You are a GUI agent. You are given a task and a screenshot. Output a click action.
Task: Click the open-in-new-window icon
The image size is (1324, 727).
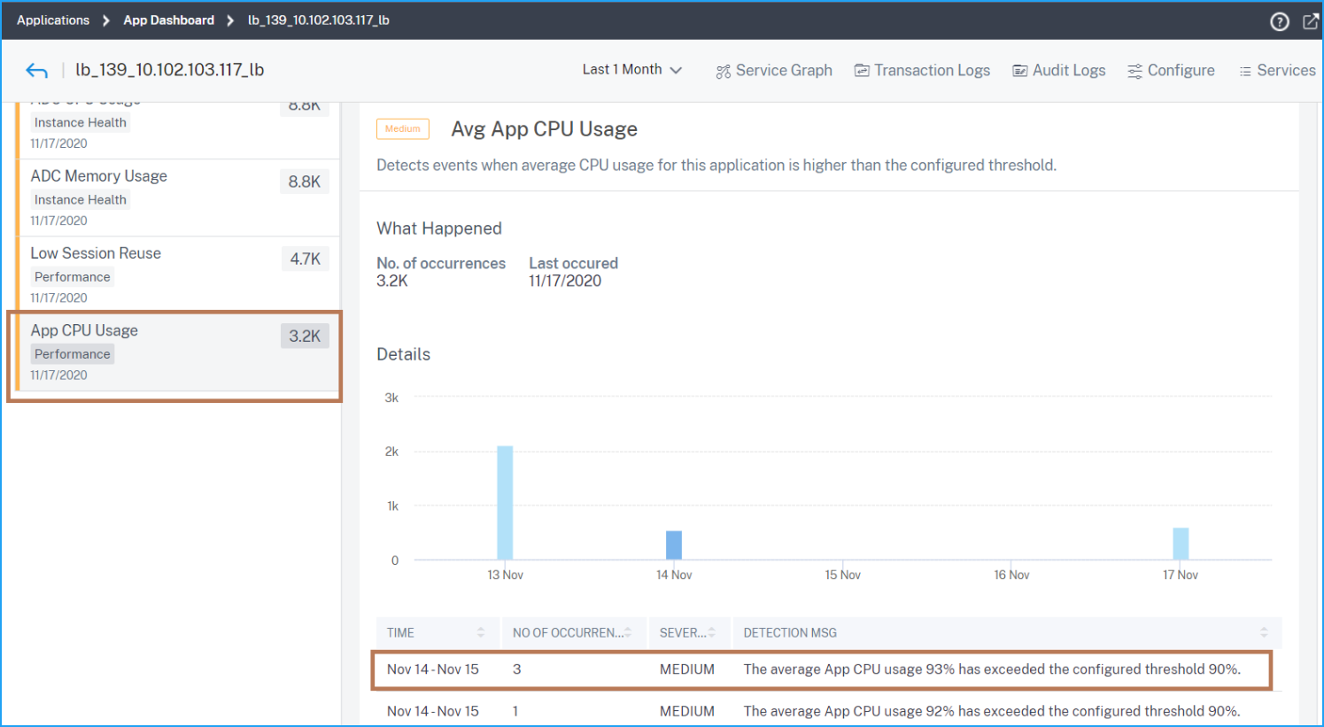click(1311, 21)
